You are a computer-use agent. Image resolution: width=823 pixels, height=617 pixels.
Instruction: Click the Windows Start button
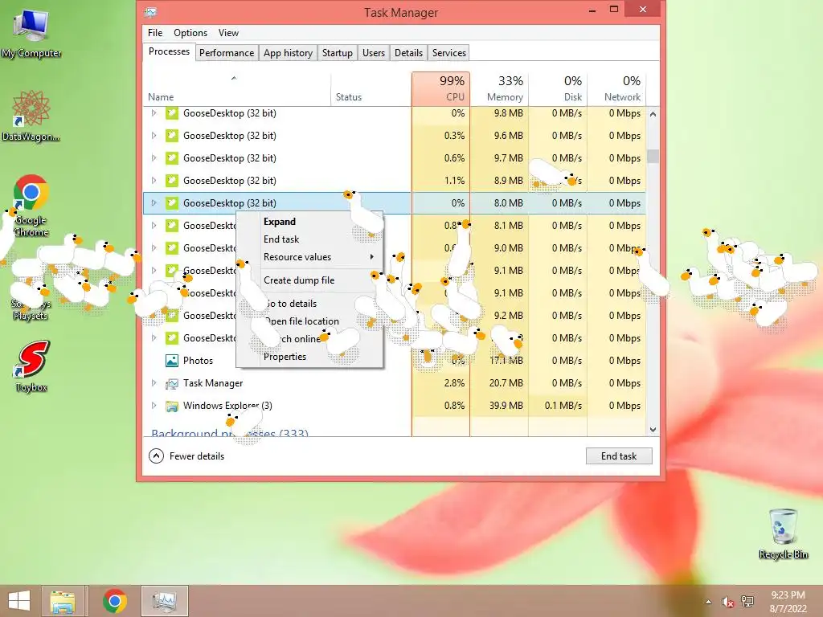tap(19, 601)
